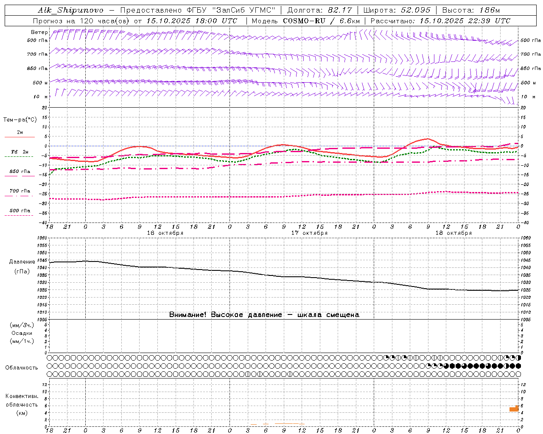The height and width of the screenshot is (434, 543).
Task: Click the Высота: 186м value
Action: (471, 10)
